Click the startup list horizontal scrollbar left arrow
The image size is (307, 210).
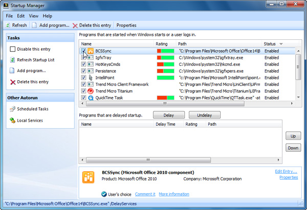tap(82, 103)
